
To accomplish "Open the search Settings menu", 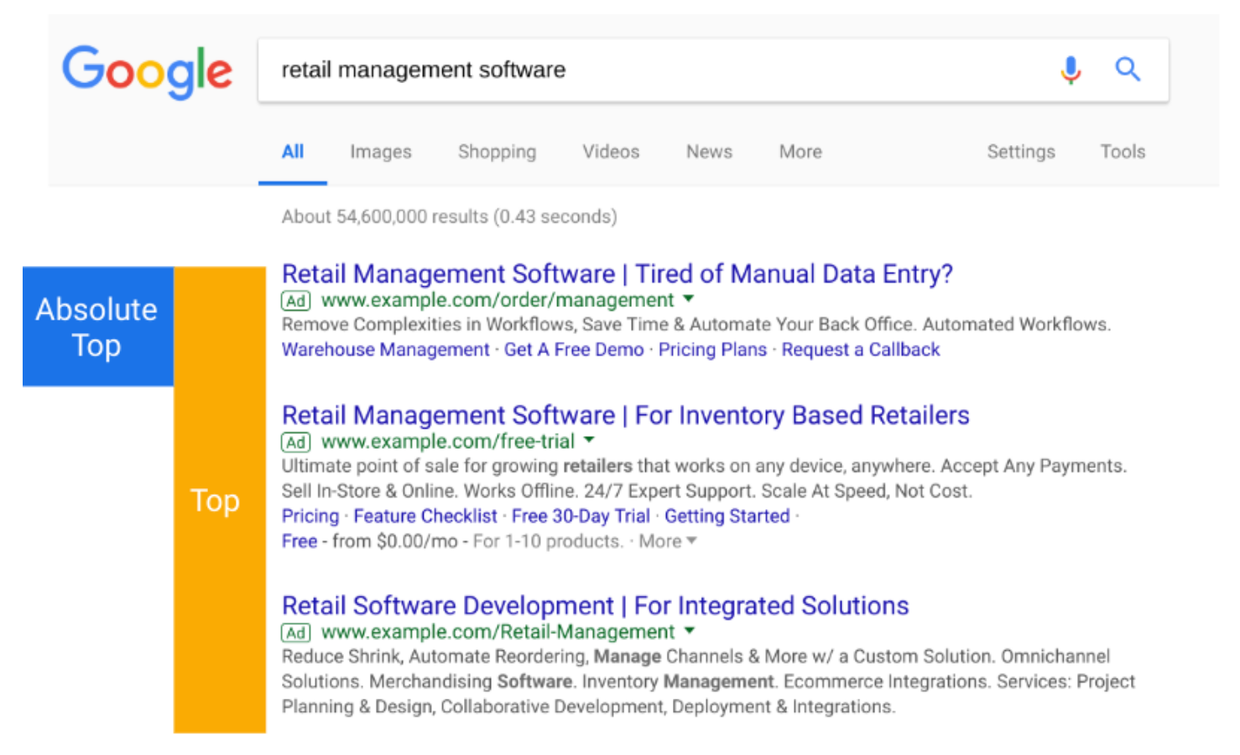I will coord(1021,152).
